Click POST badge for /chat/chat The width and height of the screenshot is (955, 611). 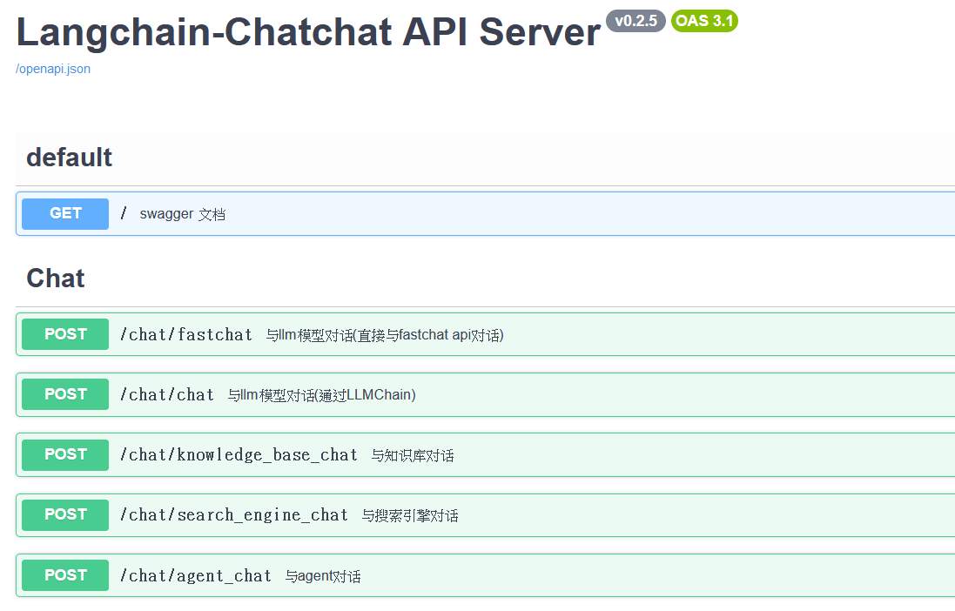point(65,394)
